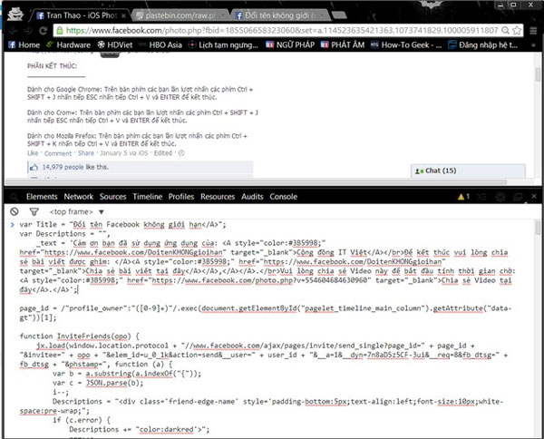The image size is (544, 439).
Task: Click the 'PHẦN KẾT THÚC:' heading text
Action: click(52, 66)
